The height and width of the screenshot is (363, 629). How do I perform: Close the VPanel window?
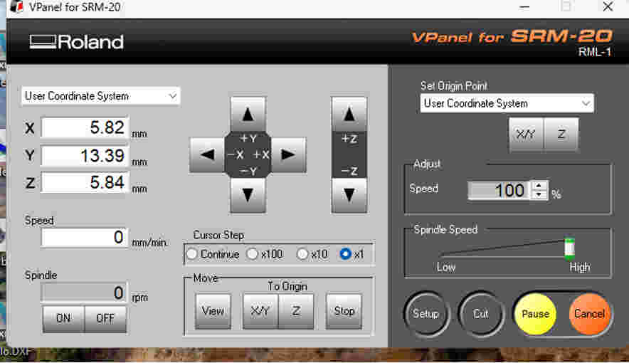coord(608,7)
